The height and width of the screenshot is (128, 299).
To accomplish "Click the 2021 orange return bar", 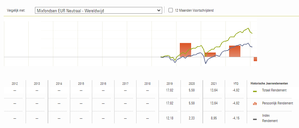I will click(x=235, y=51).
